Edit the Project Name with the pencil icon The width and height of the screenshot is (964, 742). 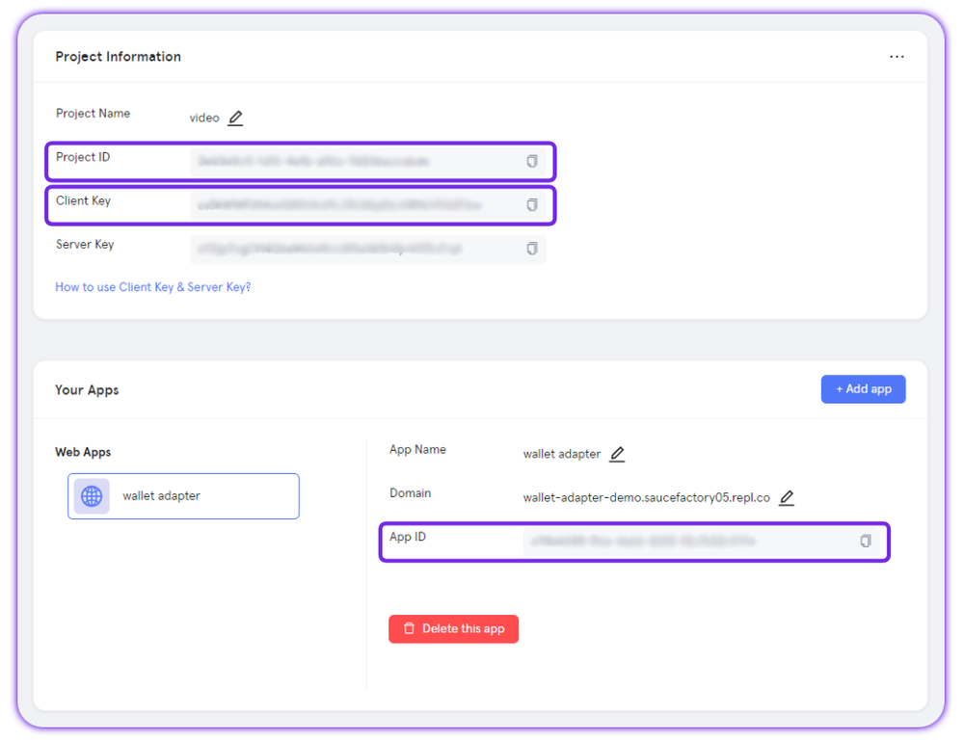(x=234, y=117)
